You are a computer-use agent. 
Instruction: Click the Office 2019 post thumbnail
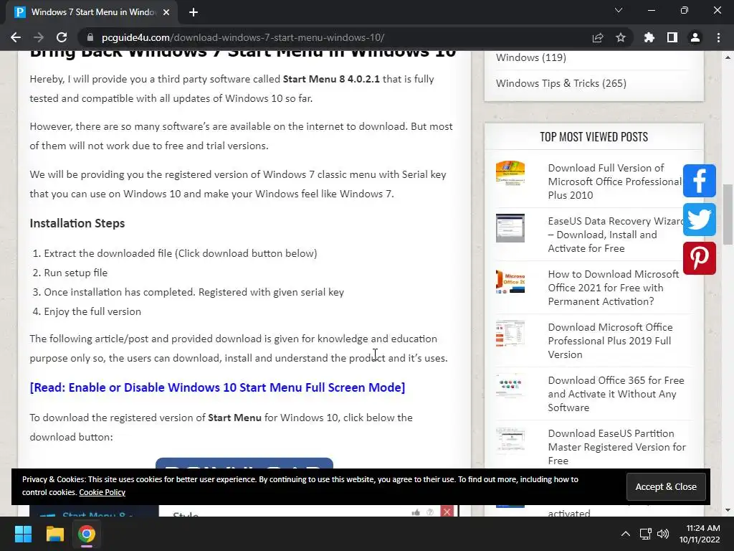tap(510, 334)
